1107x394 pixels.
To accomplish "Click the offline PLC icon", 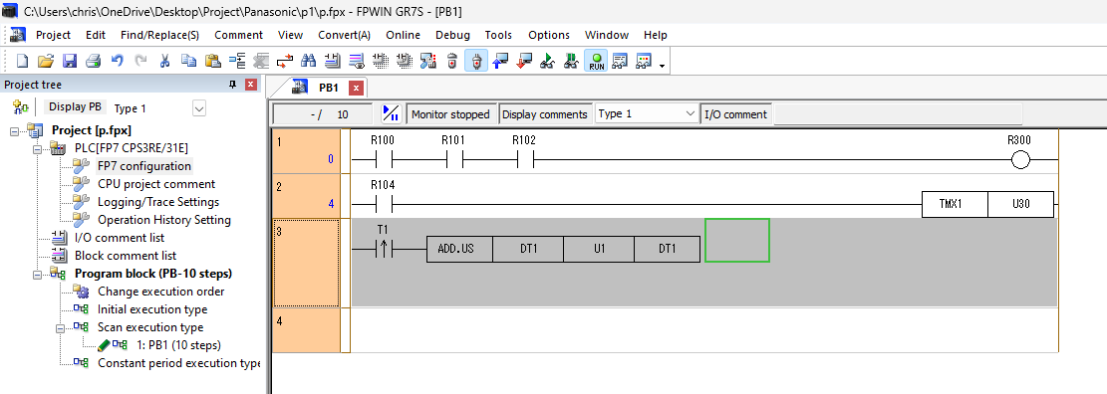I will [452, 62].
